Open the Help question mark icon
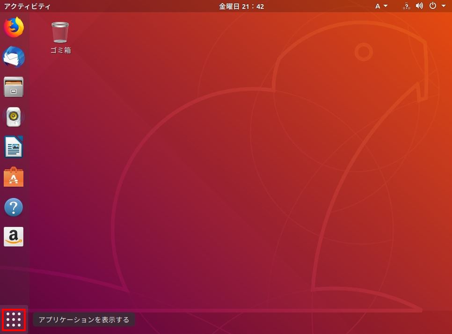 [x=14, y=207]
